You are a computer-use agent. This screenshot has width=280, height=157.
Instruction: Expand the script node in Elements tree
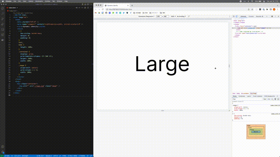point(236,33)
